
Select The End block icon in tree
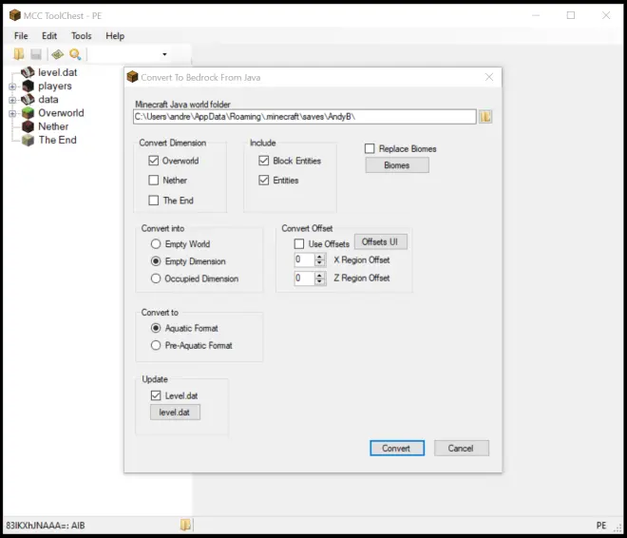[x=28, y=140]
